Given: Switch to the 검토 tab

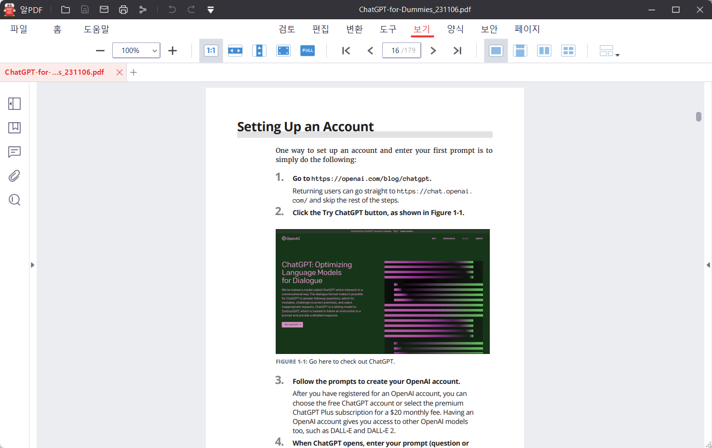Looking at the screenshot, I should coord(287,29).
